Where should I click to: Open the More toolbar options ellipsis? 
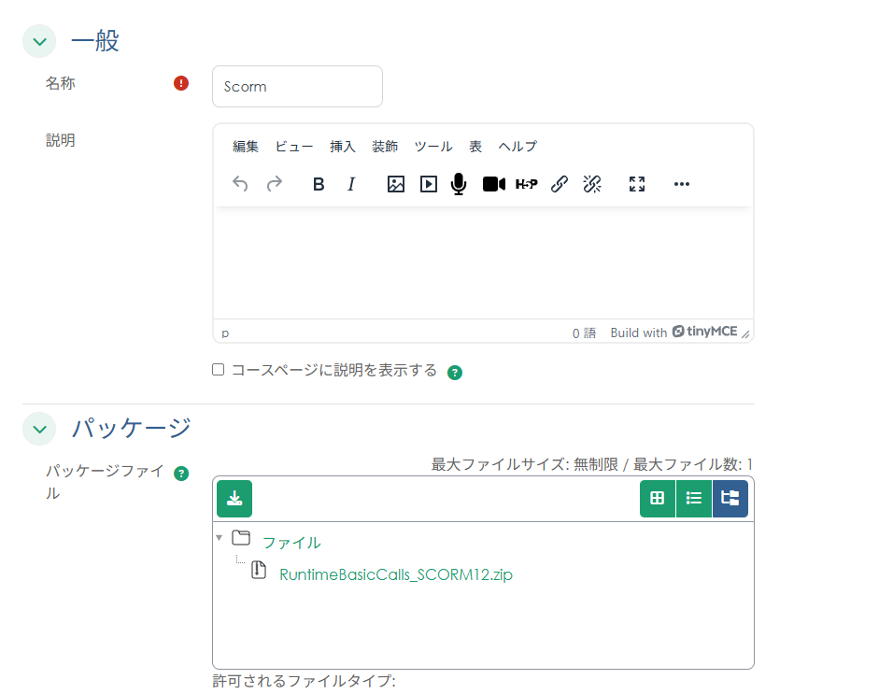(681, 184)
